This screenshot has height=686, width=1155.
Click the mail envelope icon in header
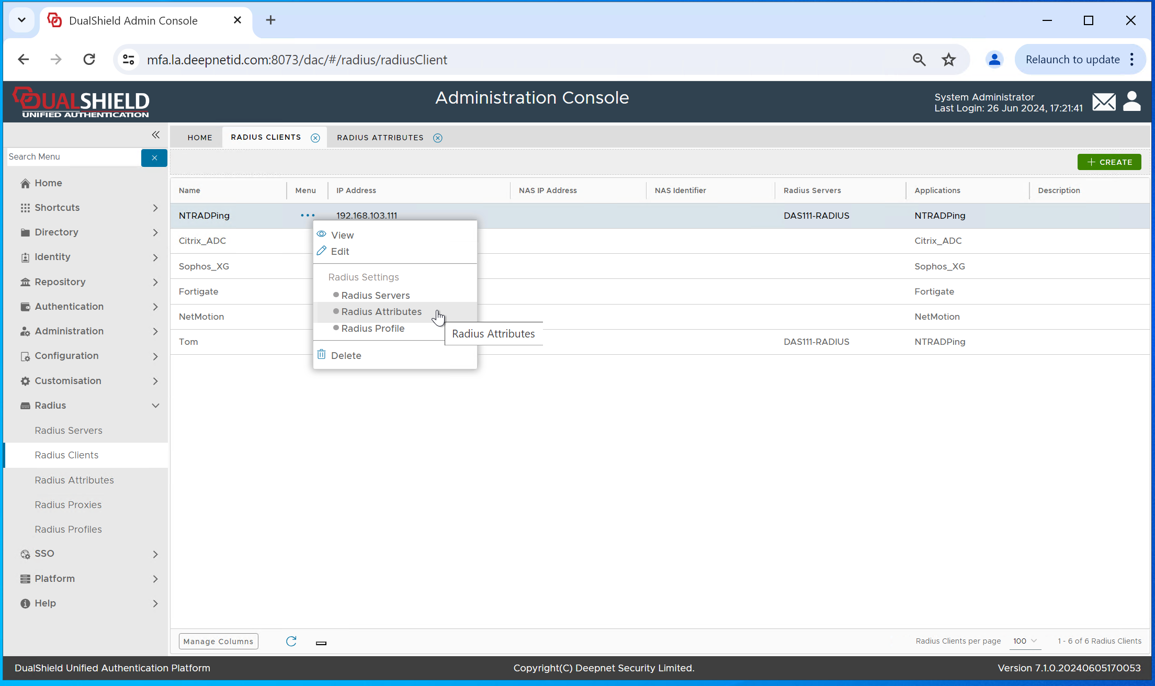pos(1104,102)
